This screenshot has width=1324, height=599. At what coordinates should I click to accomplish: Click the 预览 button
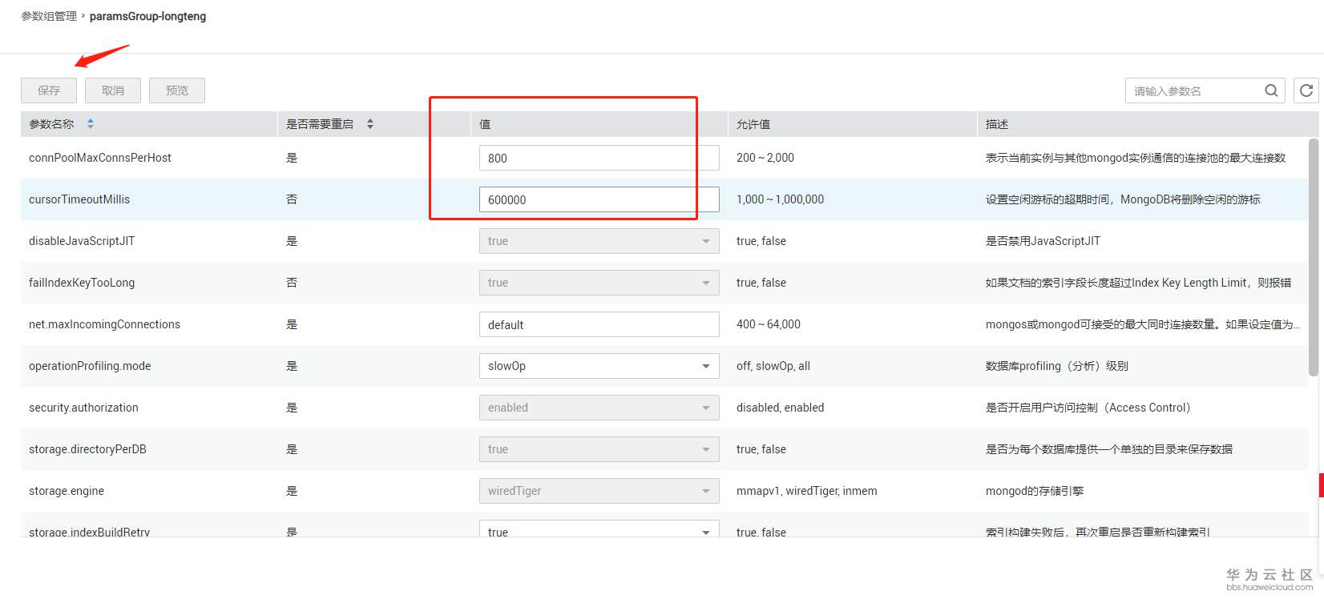click(x=177, y=90)
